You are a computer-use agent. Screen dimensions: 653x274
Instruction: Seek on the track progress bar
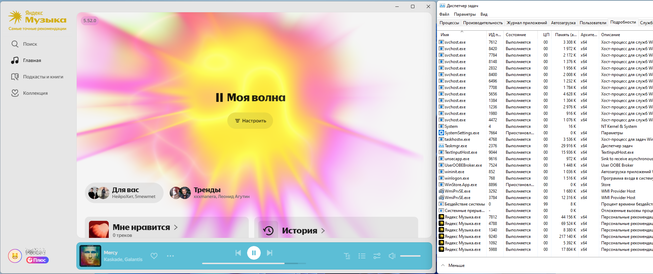point(254,263)
